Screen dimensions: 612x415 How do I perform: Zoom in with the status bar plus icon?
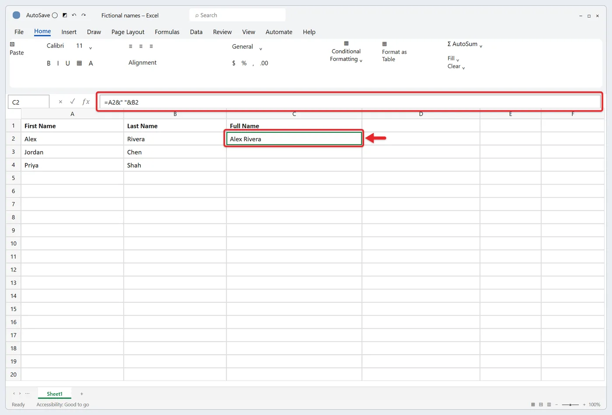pos(584,405)
